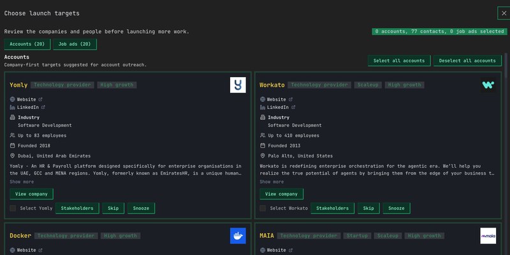This screenshot has height=255, width=510.
Task: Tick the Select Yomly checkbox
Action: coord(13,208)
